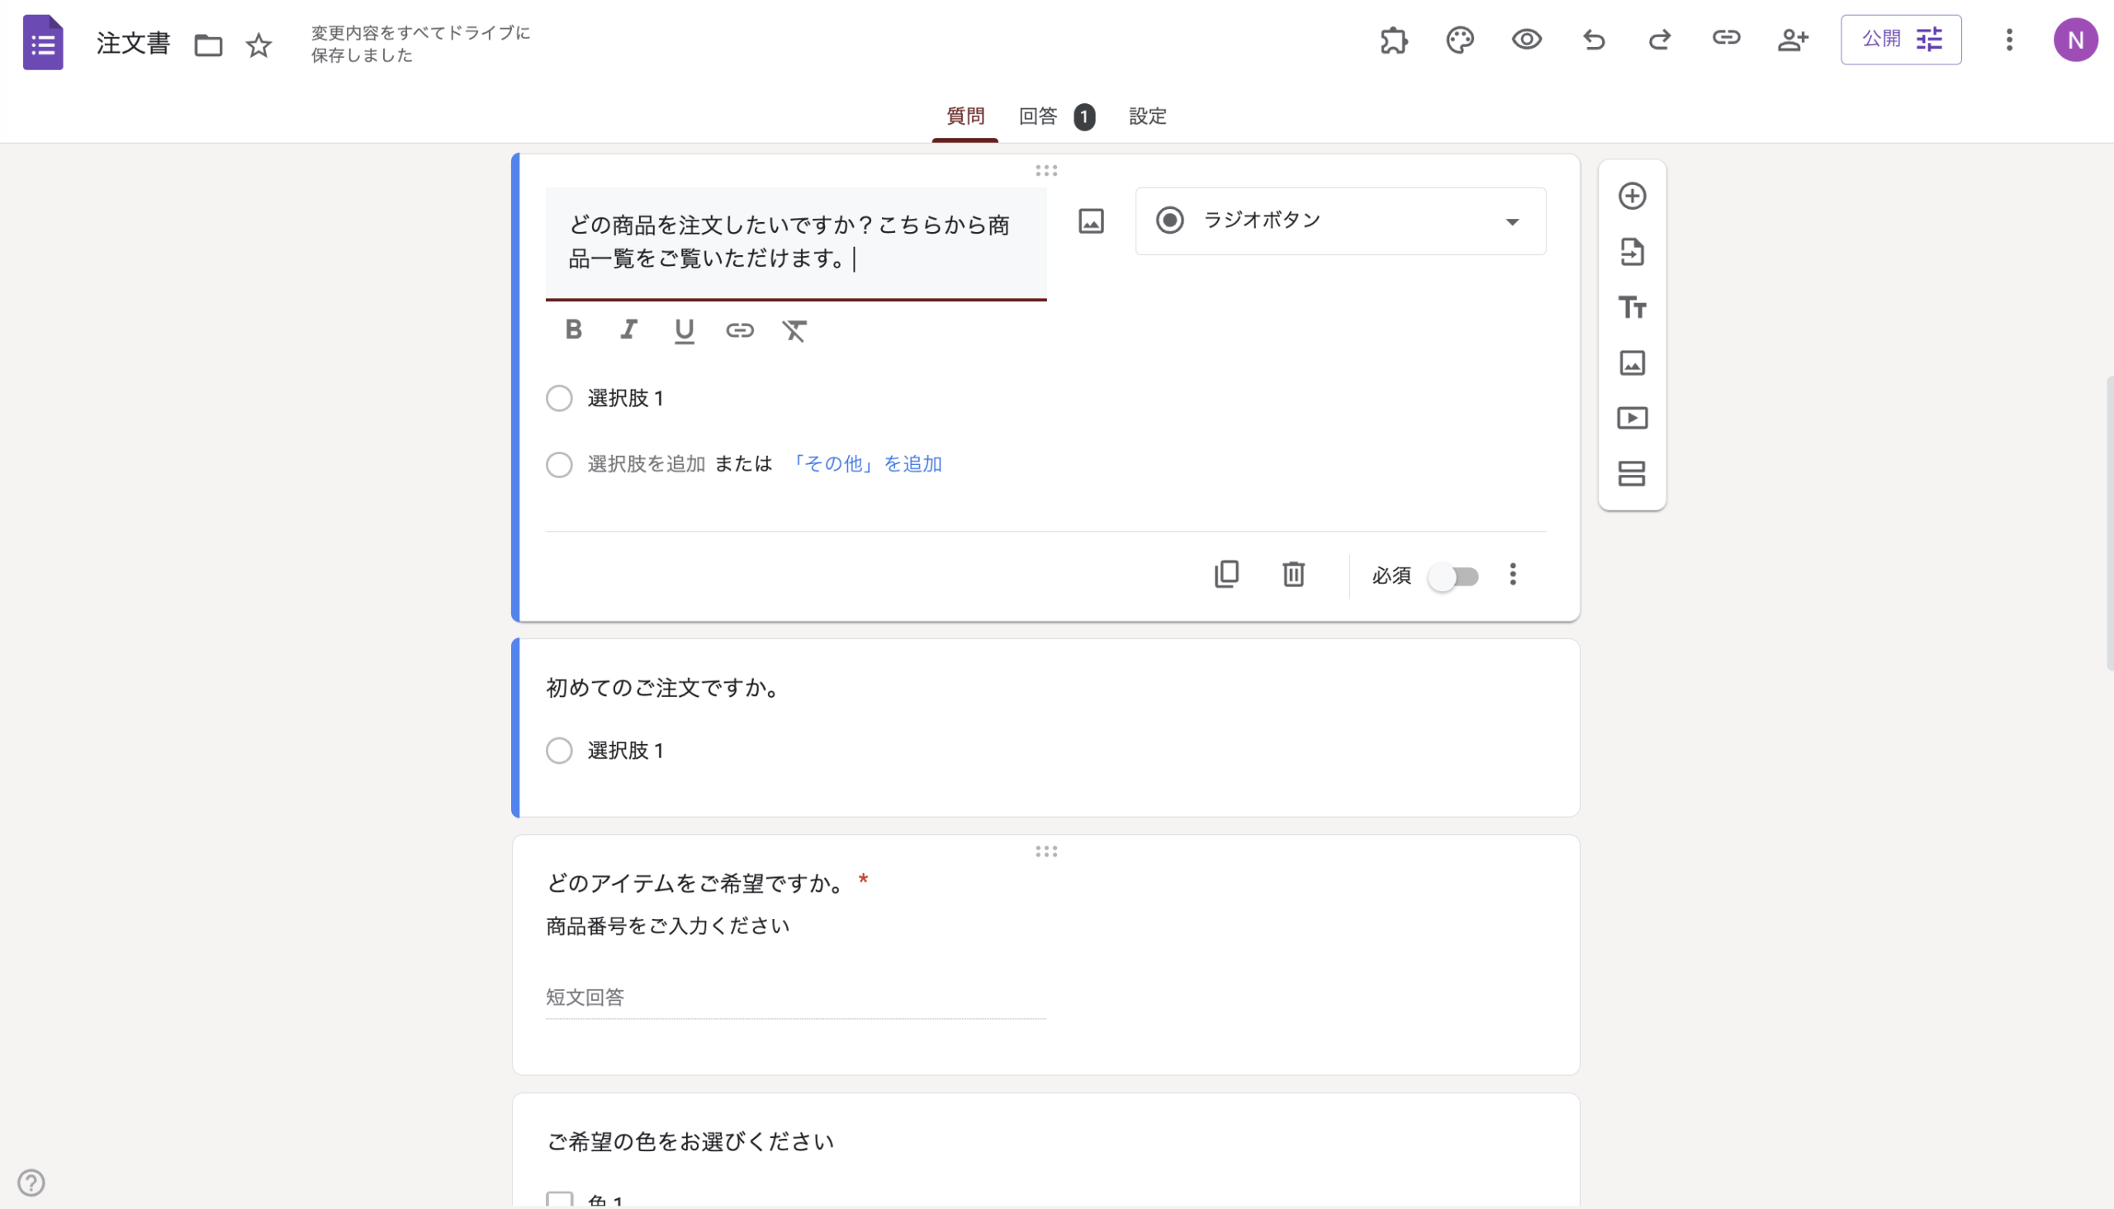
Task: Apply italic formatting to question text
Action: (628, 330)
